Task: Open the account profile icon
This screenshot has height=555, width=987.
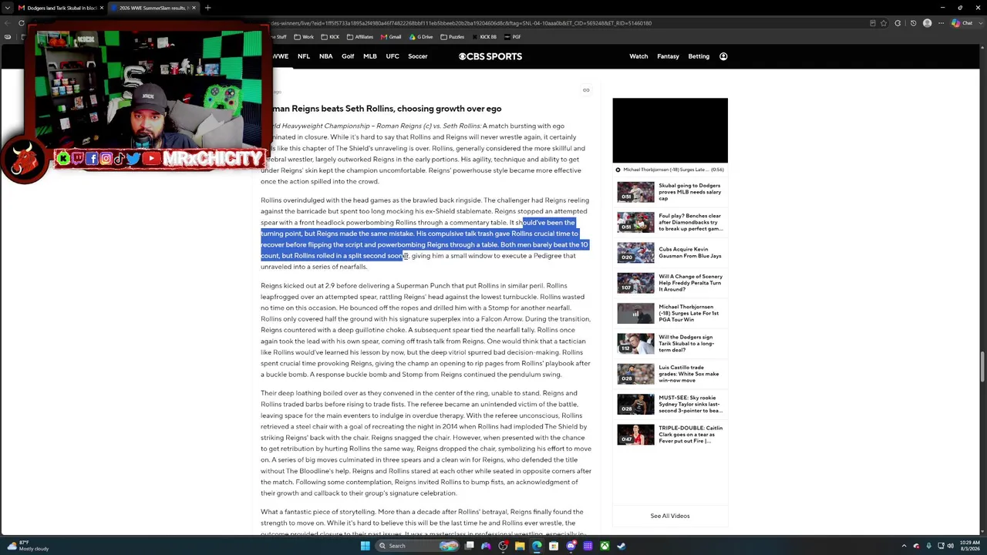Action: coord(723,56)
